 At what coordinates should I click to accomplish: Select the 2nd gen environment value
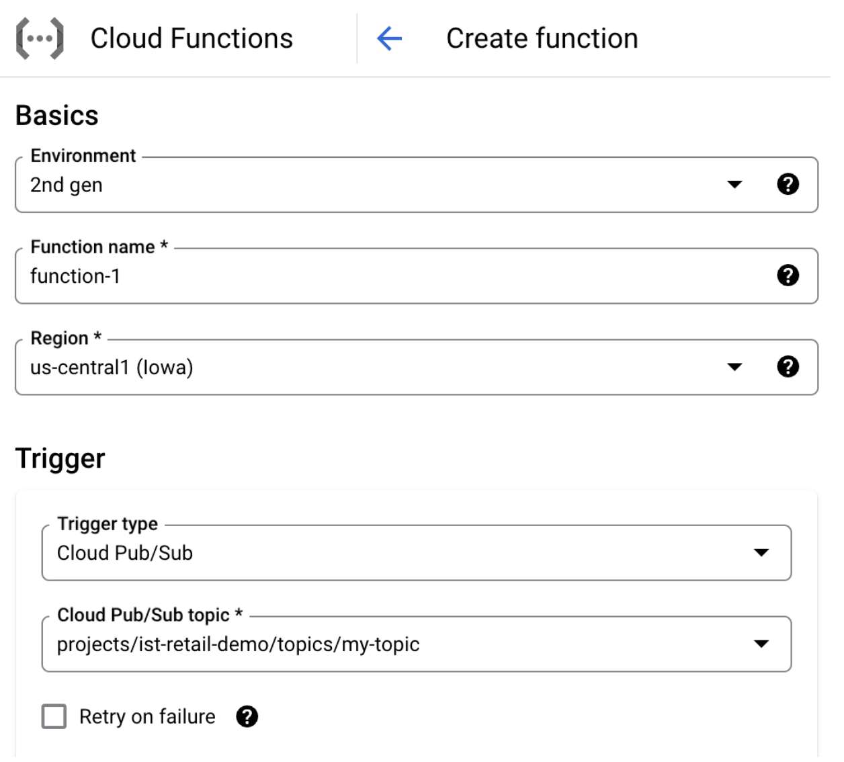(67, 185)
